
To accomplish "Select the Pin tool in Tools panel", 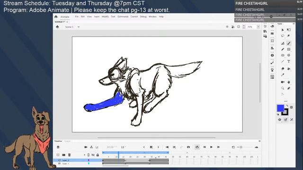I will [289, 36].
